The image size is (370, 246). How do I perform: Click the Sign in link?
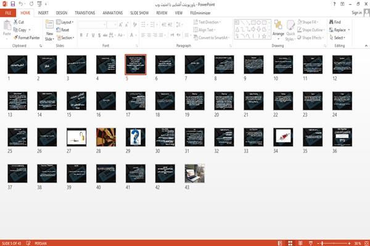point(356,13)
